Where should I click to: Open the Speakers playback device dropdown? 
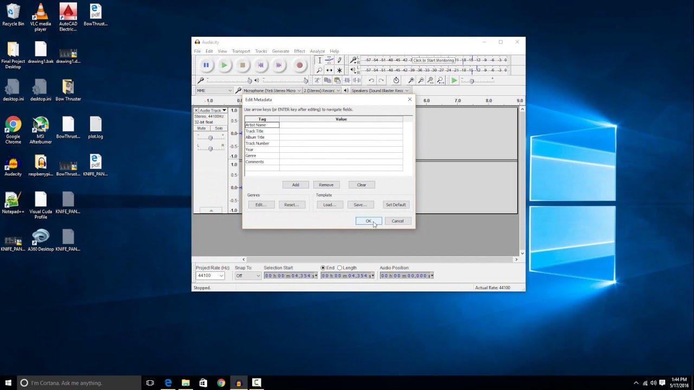point(380,90)
